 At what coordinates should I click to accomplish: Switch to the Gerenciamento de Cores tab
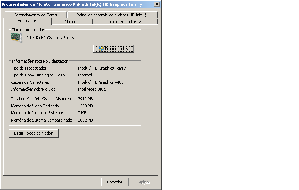[35, 15]
